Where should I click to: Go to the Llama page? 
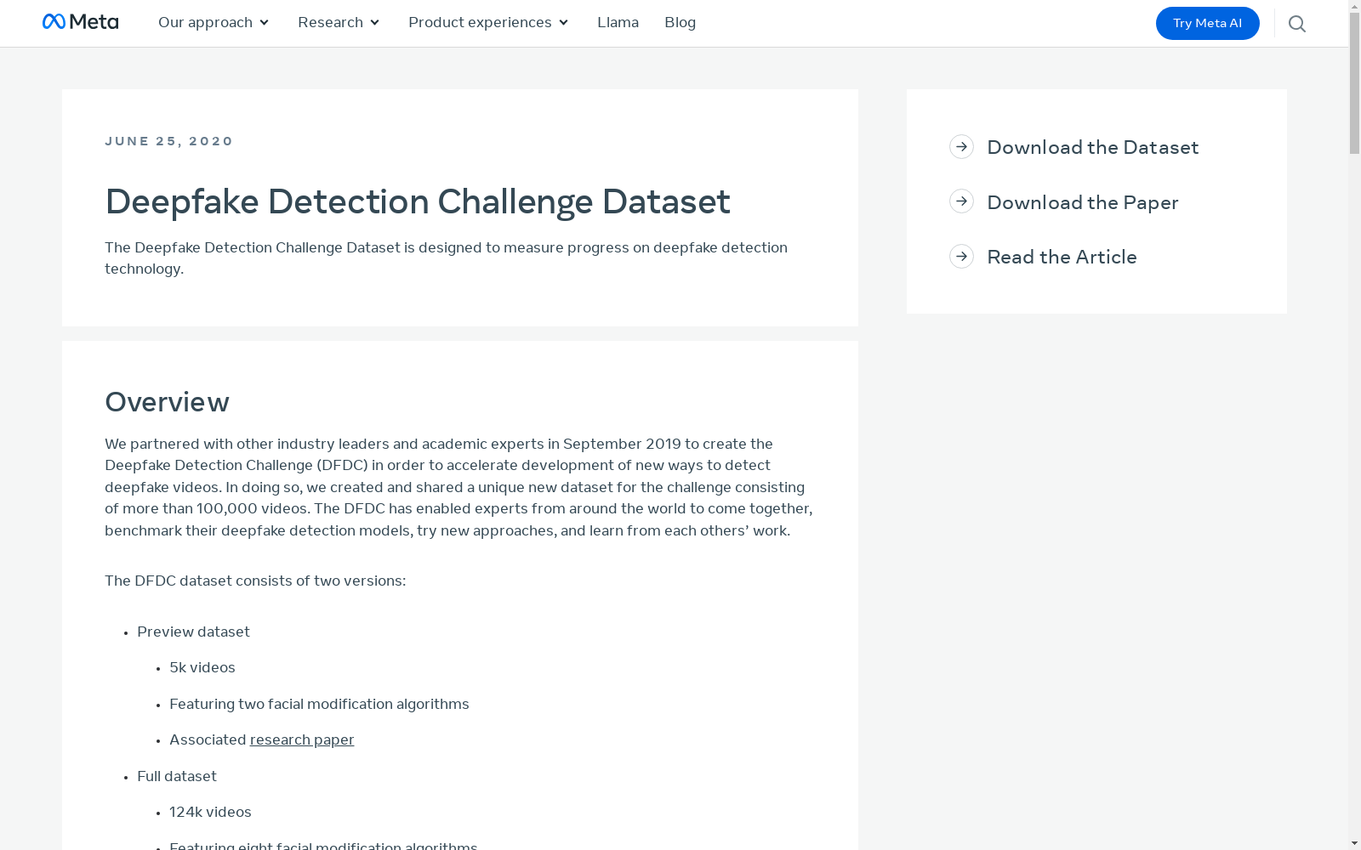click(618, 23)
